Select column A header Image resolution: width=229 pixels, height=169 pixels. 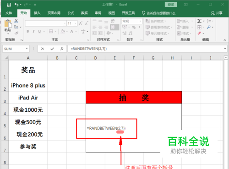[28, 58]
